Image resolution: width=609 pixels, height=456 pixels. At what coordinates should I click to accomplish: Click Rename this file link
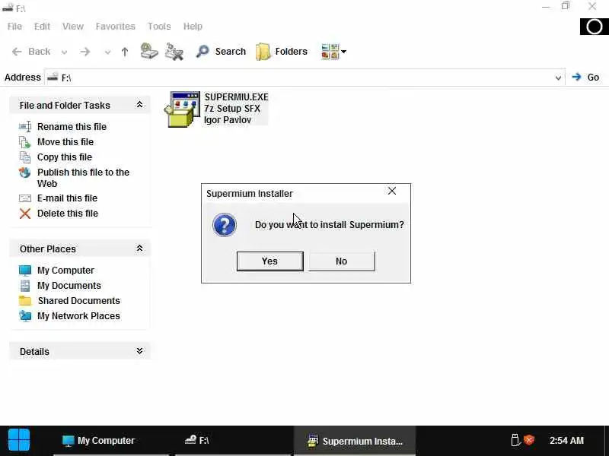click(72, 127)
